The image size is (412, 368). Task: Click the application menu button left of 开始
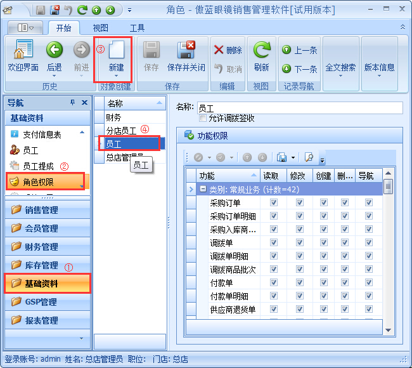[x=25, y=27]
